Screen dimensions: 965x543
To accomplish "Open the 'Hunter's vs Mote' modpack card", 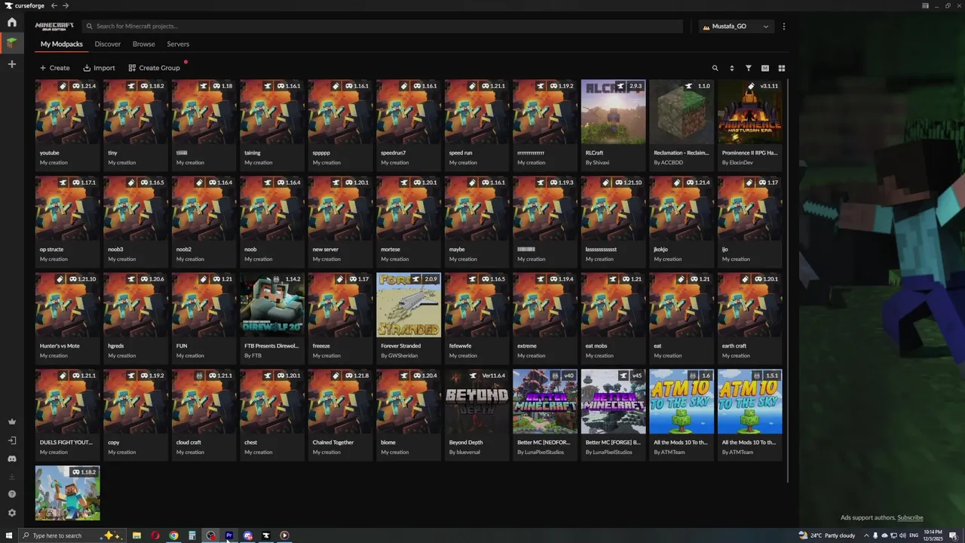I will click(67, 317).
